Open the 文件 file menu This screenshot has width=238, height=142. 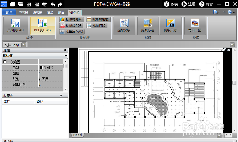point(9,12)
